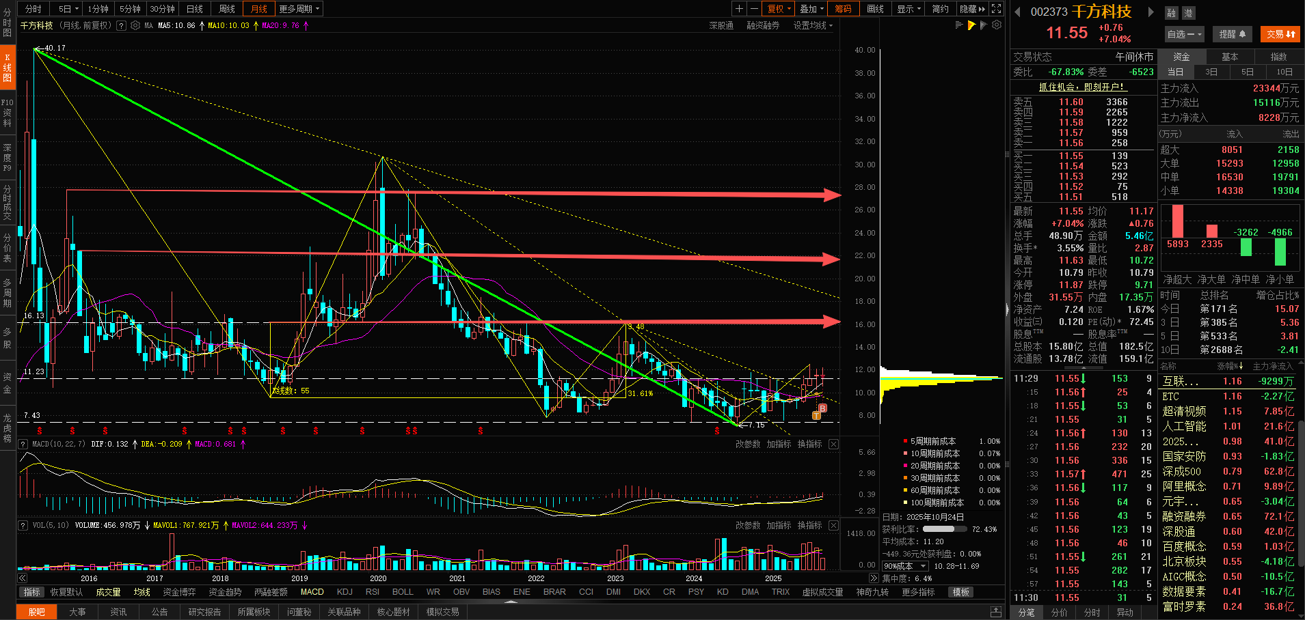Select the 日线 daily period
This screenshot has width=1305, height=620.
pos(195,9)
